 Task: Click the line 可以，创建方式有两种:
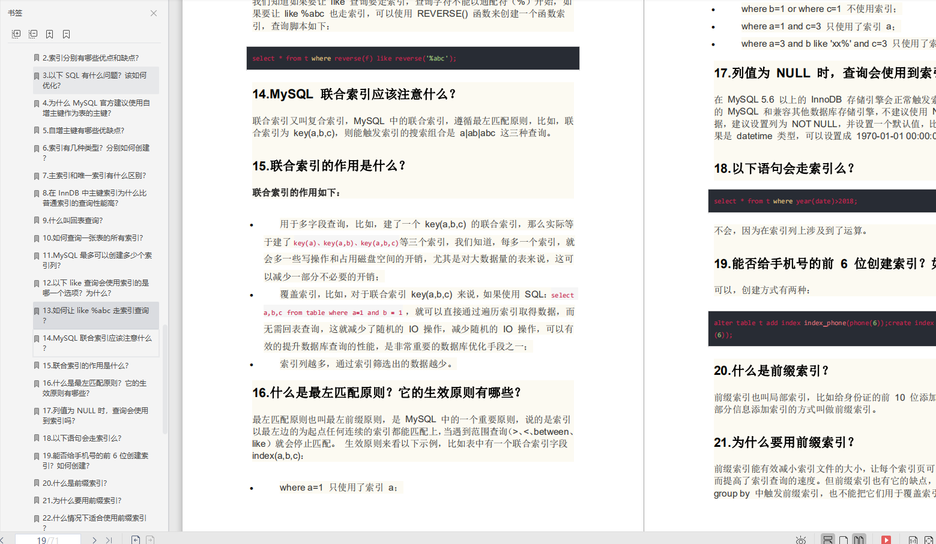(x=762, y=290)
